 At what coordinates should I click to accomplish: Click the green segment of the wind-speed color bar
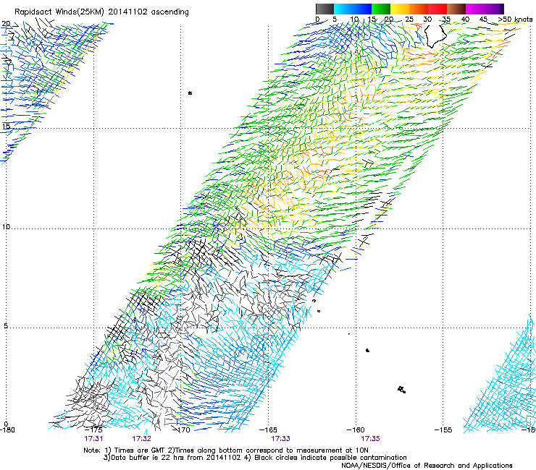(381, 9)
